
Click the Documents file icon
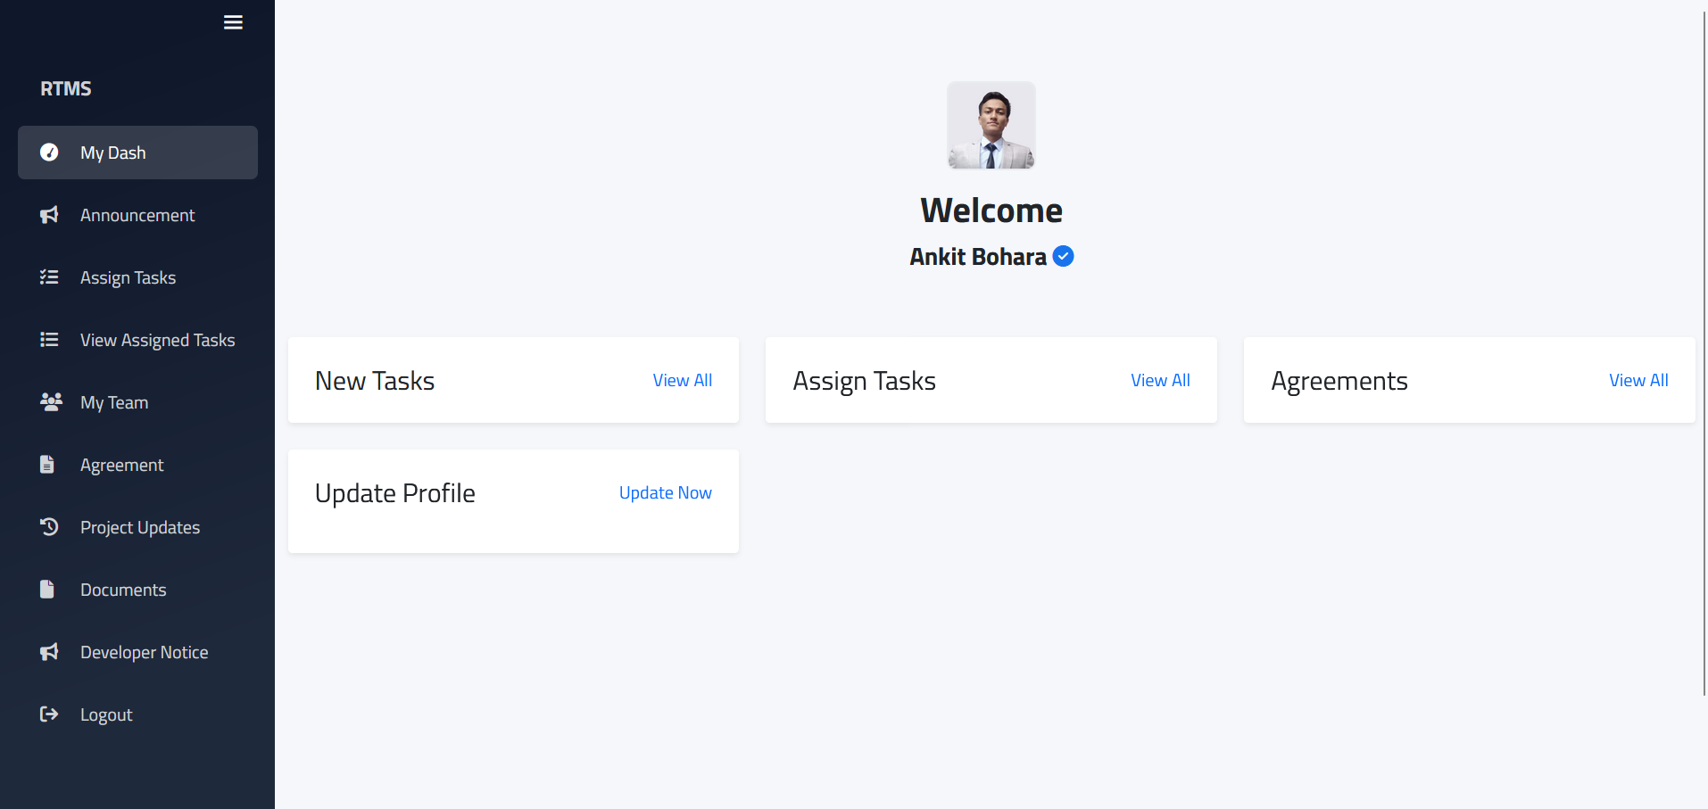tap(47, 590)
